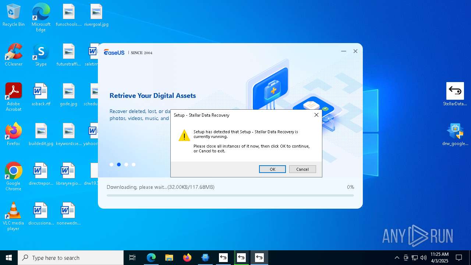
Task: Switch to EaseUS installer taskbar button
Action: coord(205,258)
